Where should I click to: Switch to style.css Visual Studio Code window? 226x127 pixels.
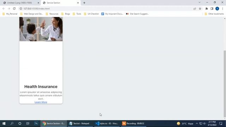pyautogui.click(x=107, y=123)
